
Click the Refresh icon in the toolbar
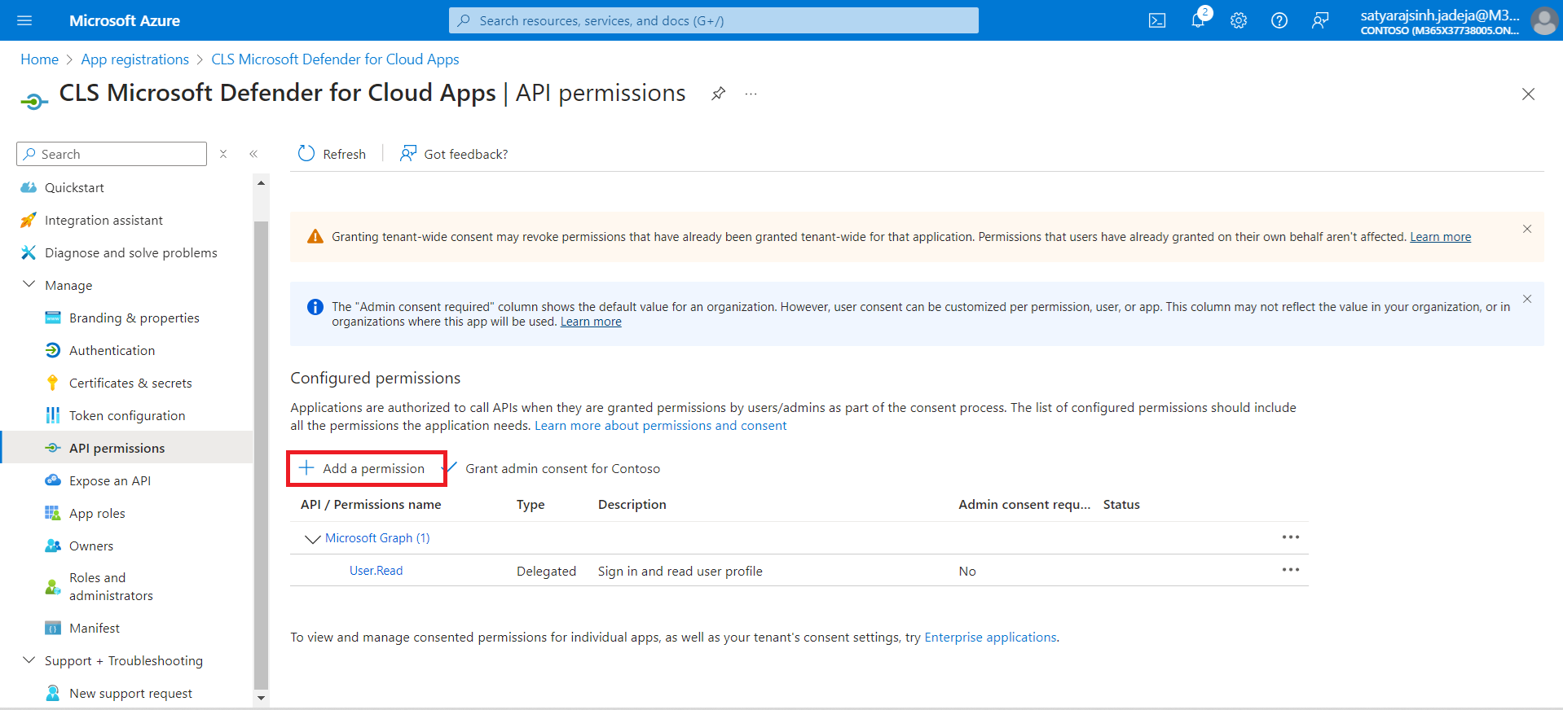tap(306, 154)
